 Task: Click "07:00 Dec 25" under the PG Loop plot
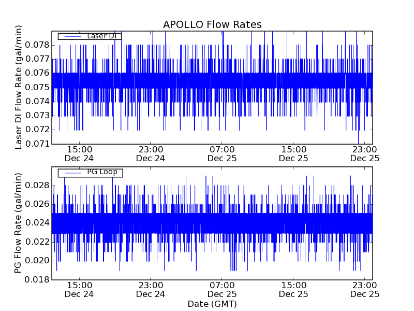[x=222, y=290]
